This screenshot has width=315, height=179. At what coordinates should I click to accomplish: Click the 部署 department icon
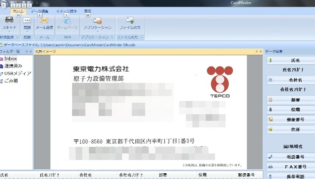point(270,100)
